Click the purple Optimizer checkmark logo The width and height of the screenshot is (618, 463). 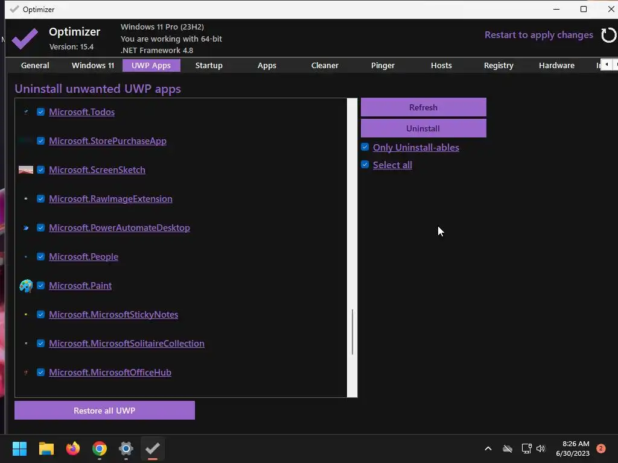pos(25,39)
